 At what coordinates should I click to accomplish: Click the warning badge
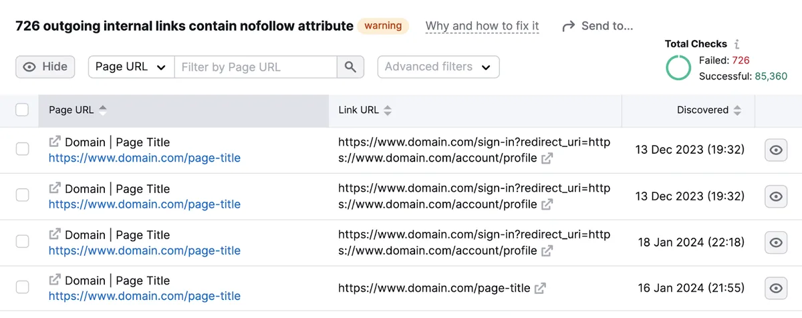tap(384, 26)
